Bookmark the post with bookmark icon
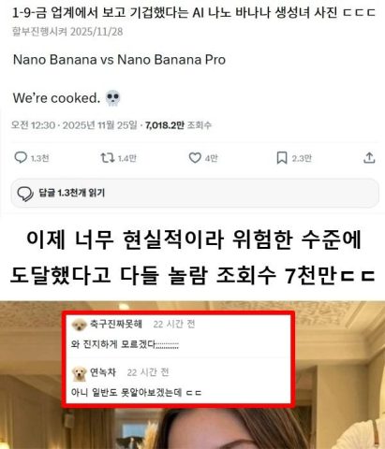Image resolution: width=385 pixels, height=449 pixels. (x=282, y=158)
